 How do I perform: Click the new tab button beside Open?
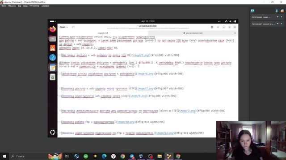[73, 27]
